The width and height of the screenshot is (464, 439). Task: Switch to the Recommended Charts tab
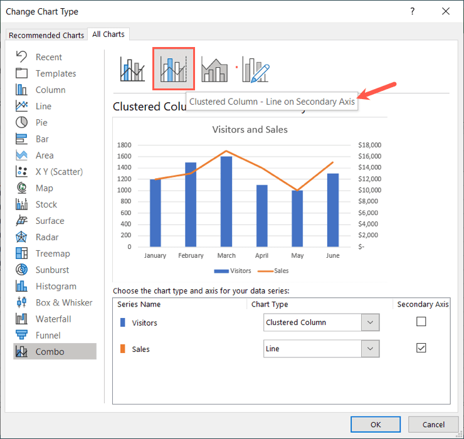click(46, 35)
